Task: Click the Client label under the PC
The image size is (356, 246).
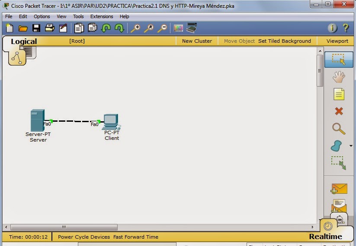Action: pos(112,138)
